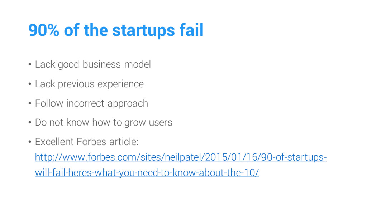The image size is (367, 206).
Task: Click the word "approach" in the third bullet
Action: (128, 104)
